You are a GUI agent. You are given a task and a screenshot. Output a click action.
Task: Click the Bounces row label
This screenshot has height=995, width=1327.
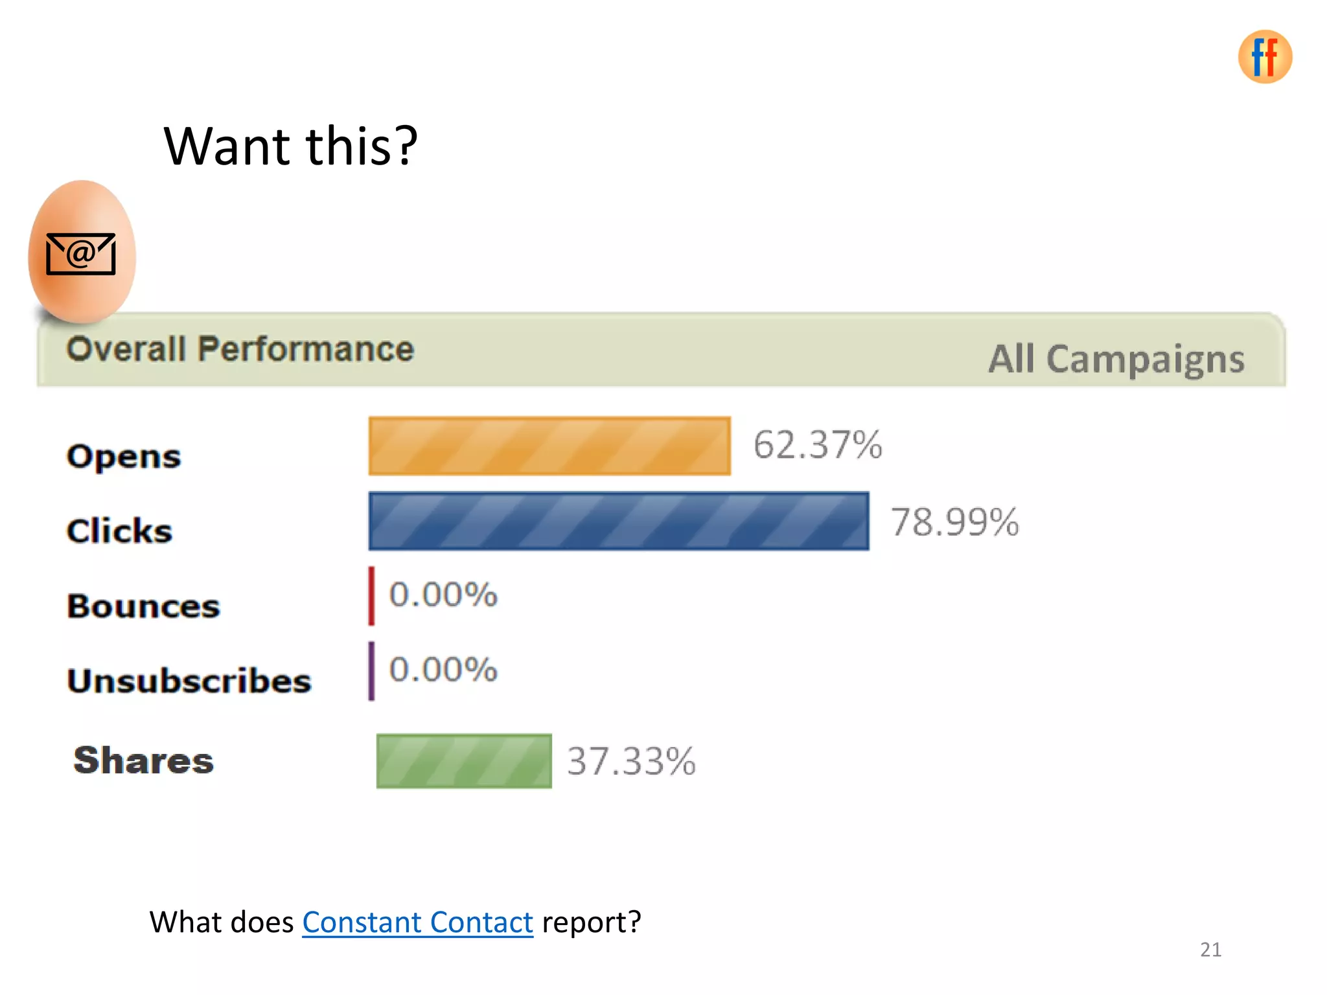pyautogui.click(x=143, y=606)
